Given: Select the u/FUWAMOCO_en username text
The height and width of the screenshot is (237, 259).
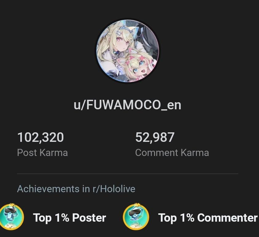Looking at the screenshot, I should coord(127,105).
